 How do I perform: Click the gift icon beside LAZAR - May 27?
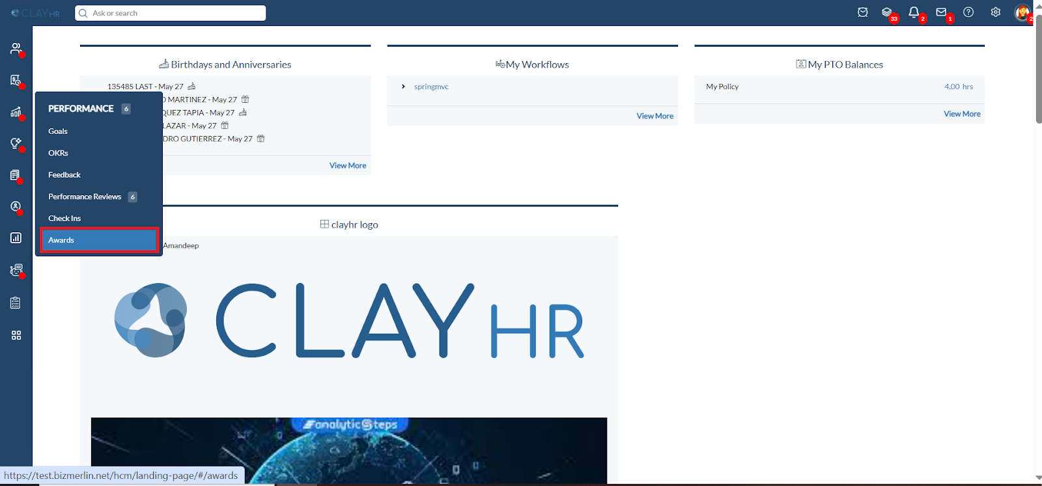pyautogui.click(x=225, y=126)
